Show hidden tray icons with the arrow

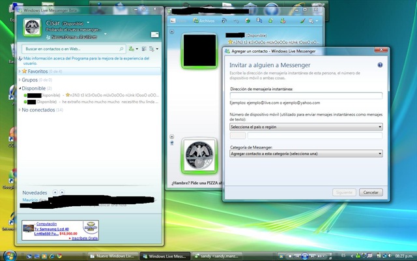[x=352, y=256]
